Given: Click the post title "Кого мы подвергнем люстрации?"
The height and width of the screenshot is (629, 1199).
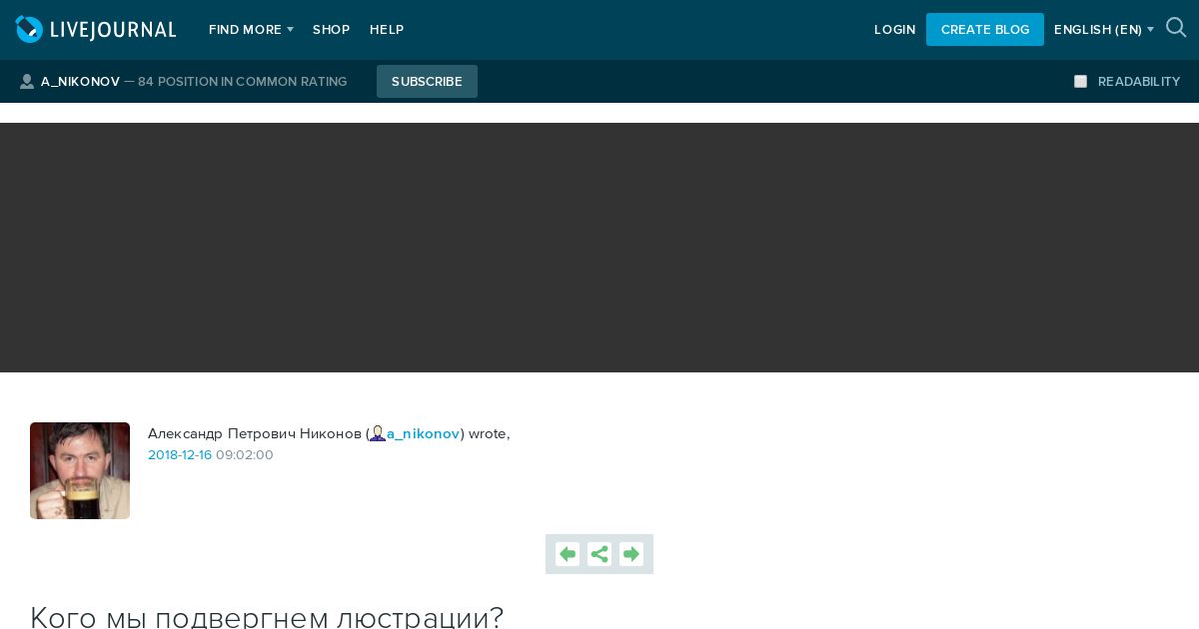Looking at the screenshot, I should click(x=267, y=617).
